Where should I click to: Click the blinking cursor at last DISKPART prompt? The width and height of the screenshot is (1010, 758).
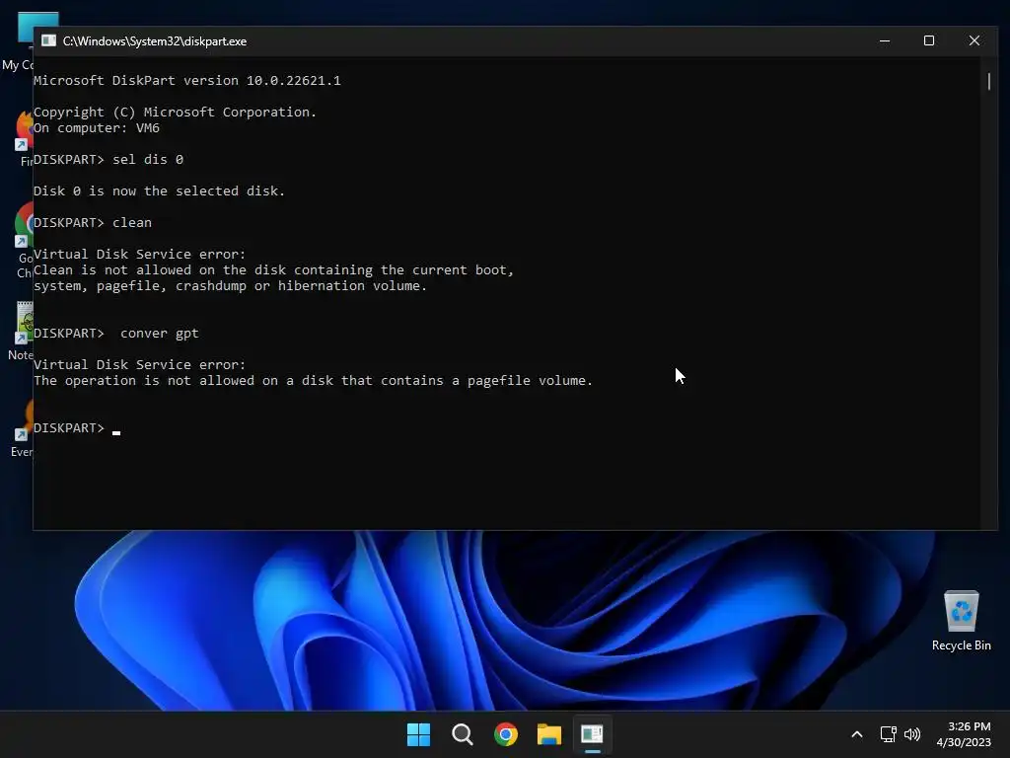(x=116, y=432)
